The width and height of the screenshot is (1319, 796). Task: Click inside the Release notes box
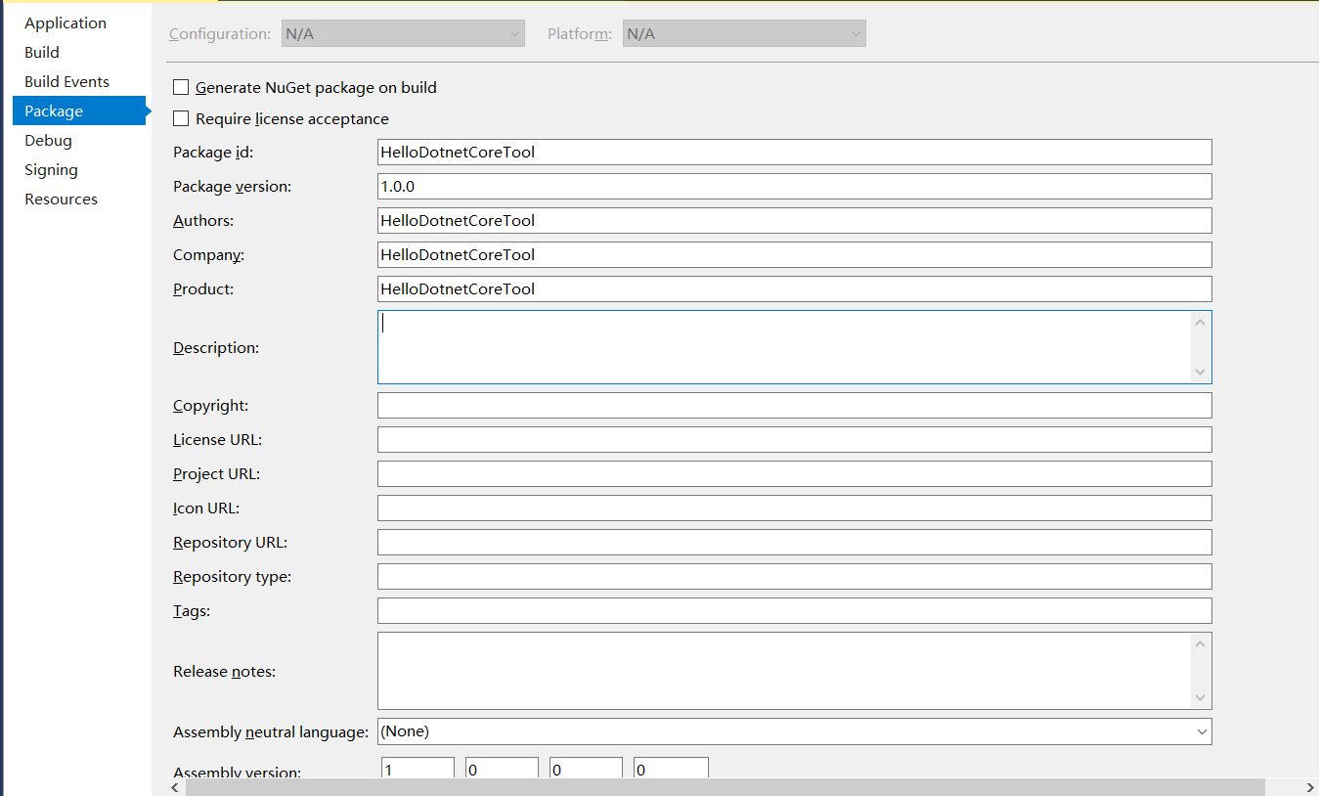click(x=782, y=671)
